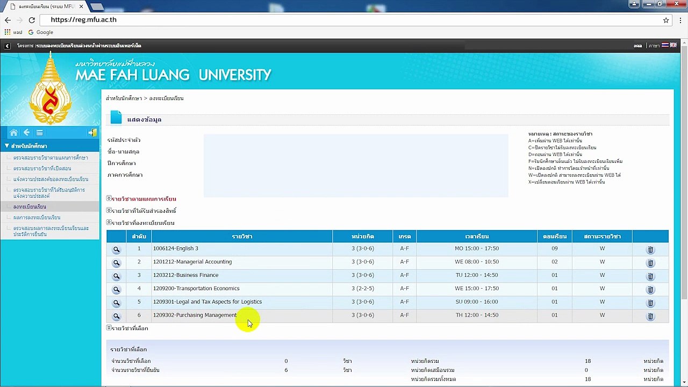
Task: Open ผลการลงทะเบียนเรียน sidebar menu item
Action: [37, 217]
